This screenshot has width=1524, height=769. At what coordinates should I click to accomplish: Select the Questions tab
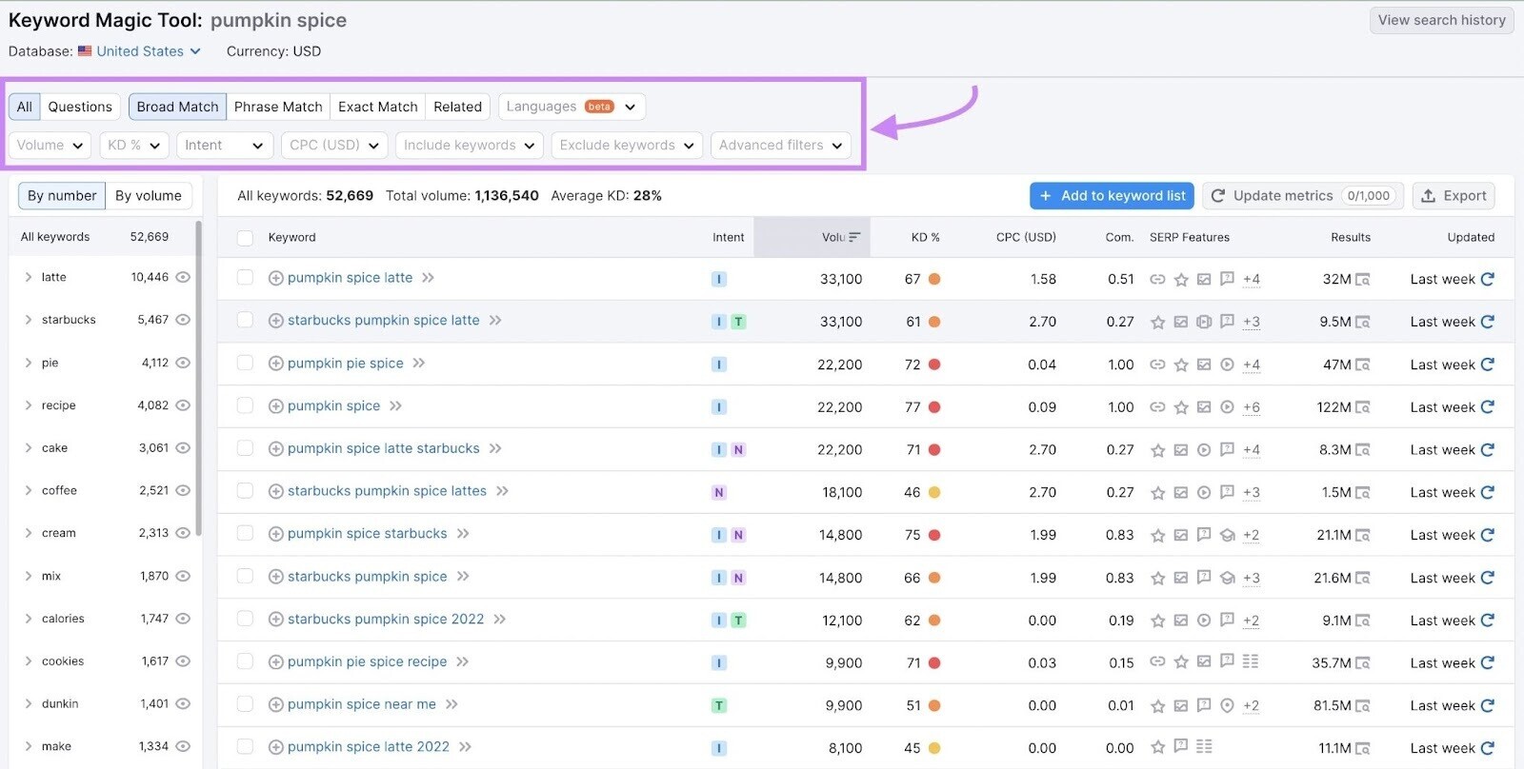[x=80, y=107]
